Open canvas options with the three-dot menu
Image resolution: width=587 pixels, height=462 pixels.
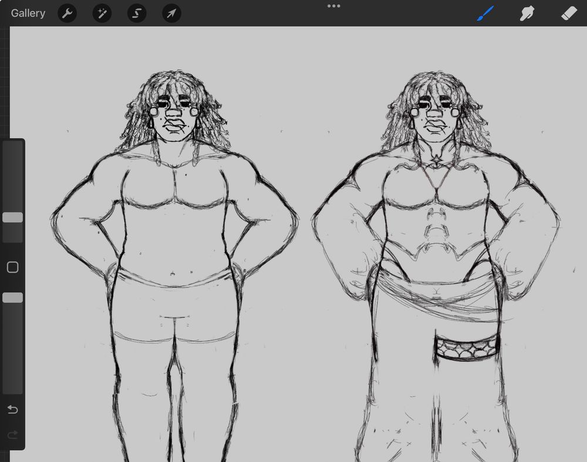(x=333, y=6)
